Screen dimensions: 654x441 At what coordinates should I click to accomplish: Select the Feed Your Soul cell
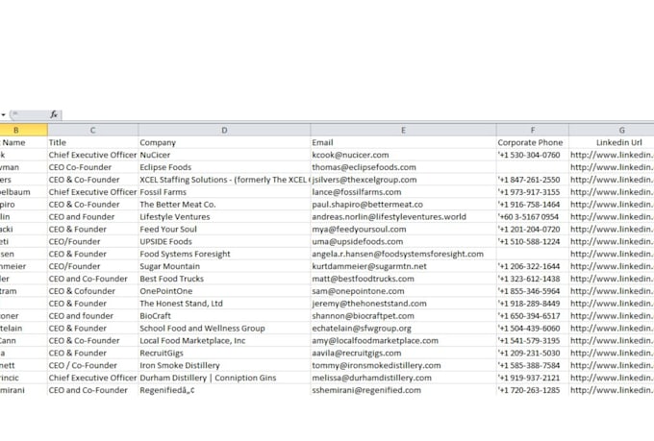[224, 230]
